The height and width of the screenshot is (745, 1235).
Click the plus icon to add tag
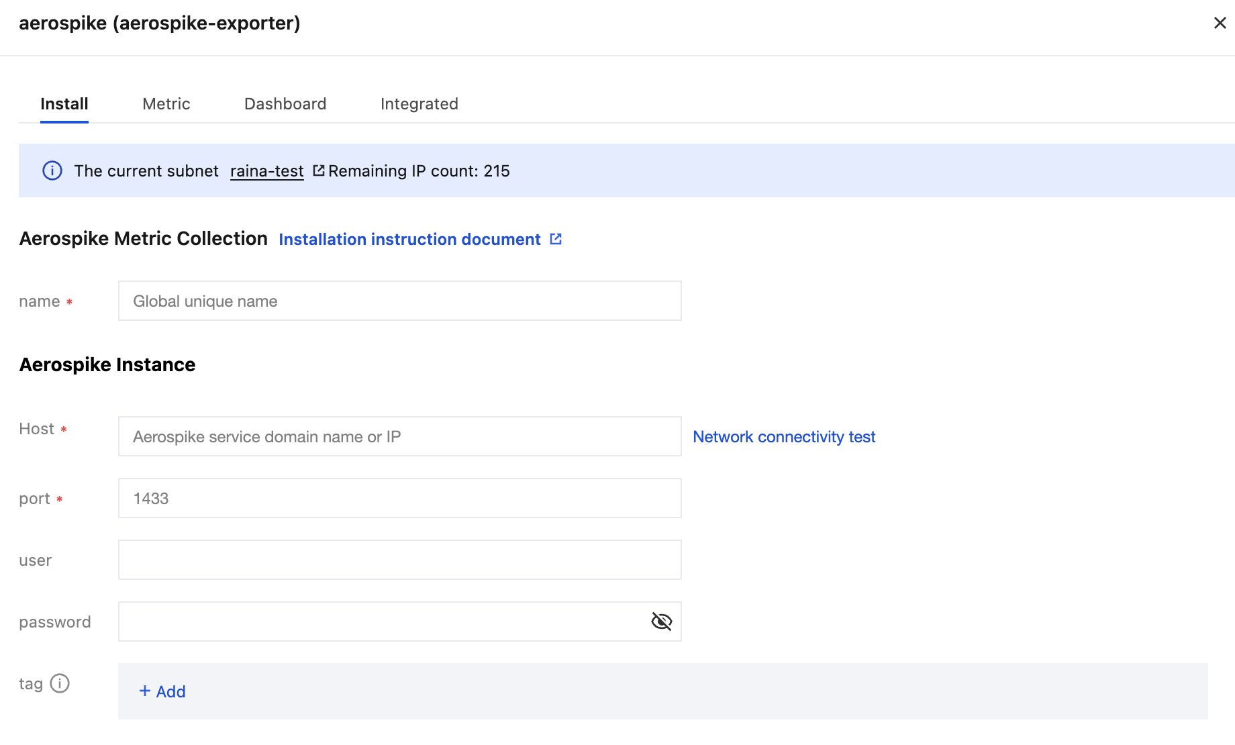coord(145,691)
